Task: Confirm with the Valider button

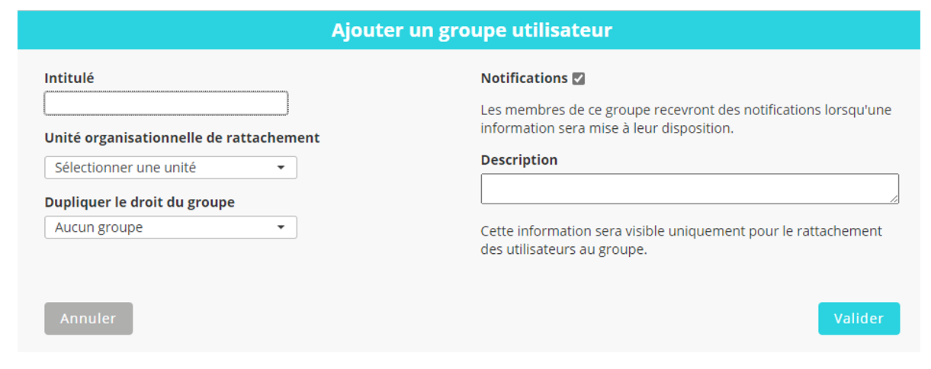Action: click(x=859, y=319)
